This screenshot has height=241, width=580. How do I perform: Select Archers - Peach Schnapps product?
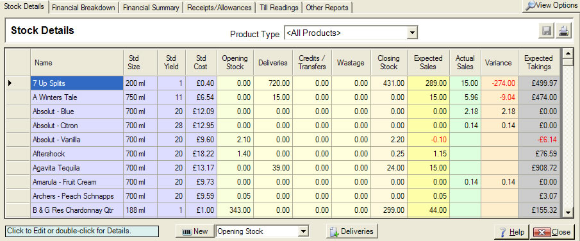[76, 196]
